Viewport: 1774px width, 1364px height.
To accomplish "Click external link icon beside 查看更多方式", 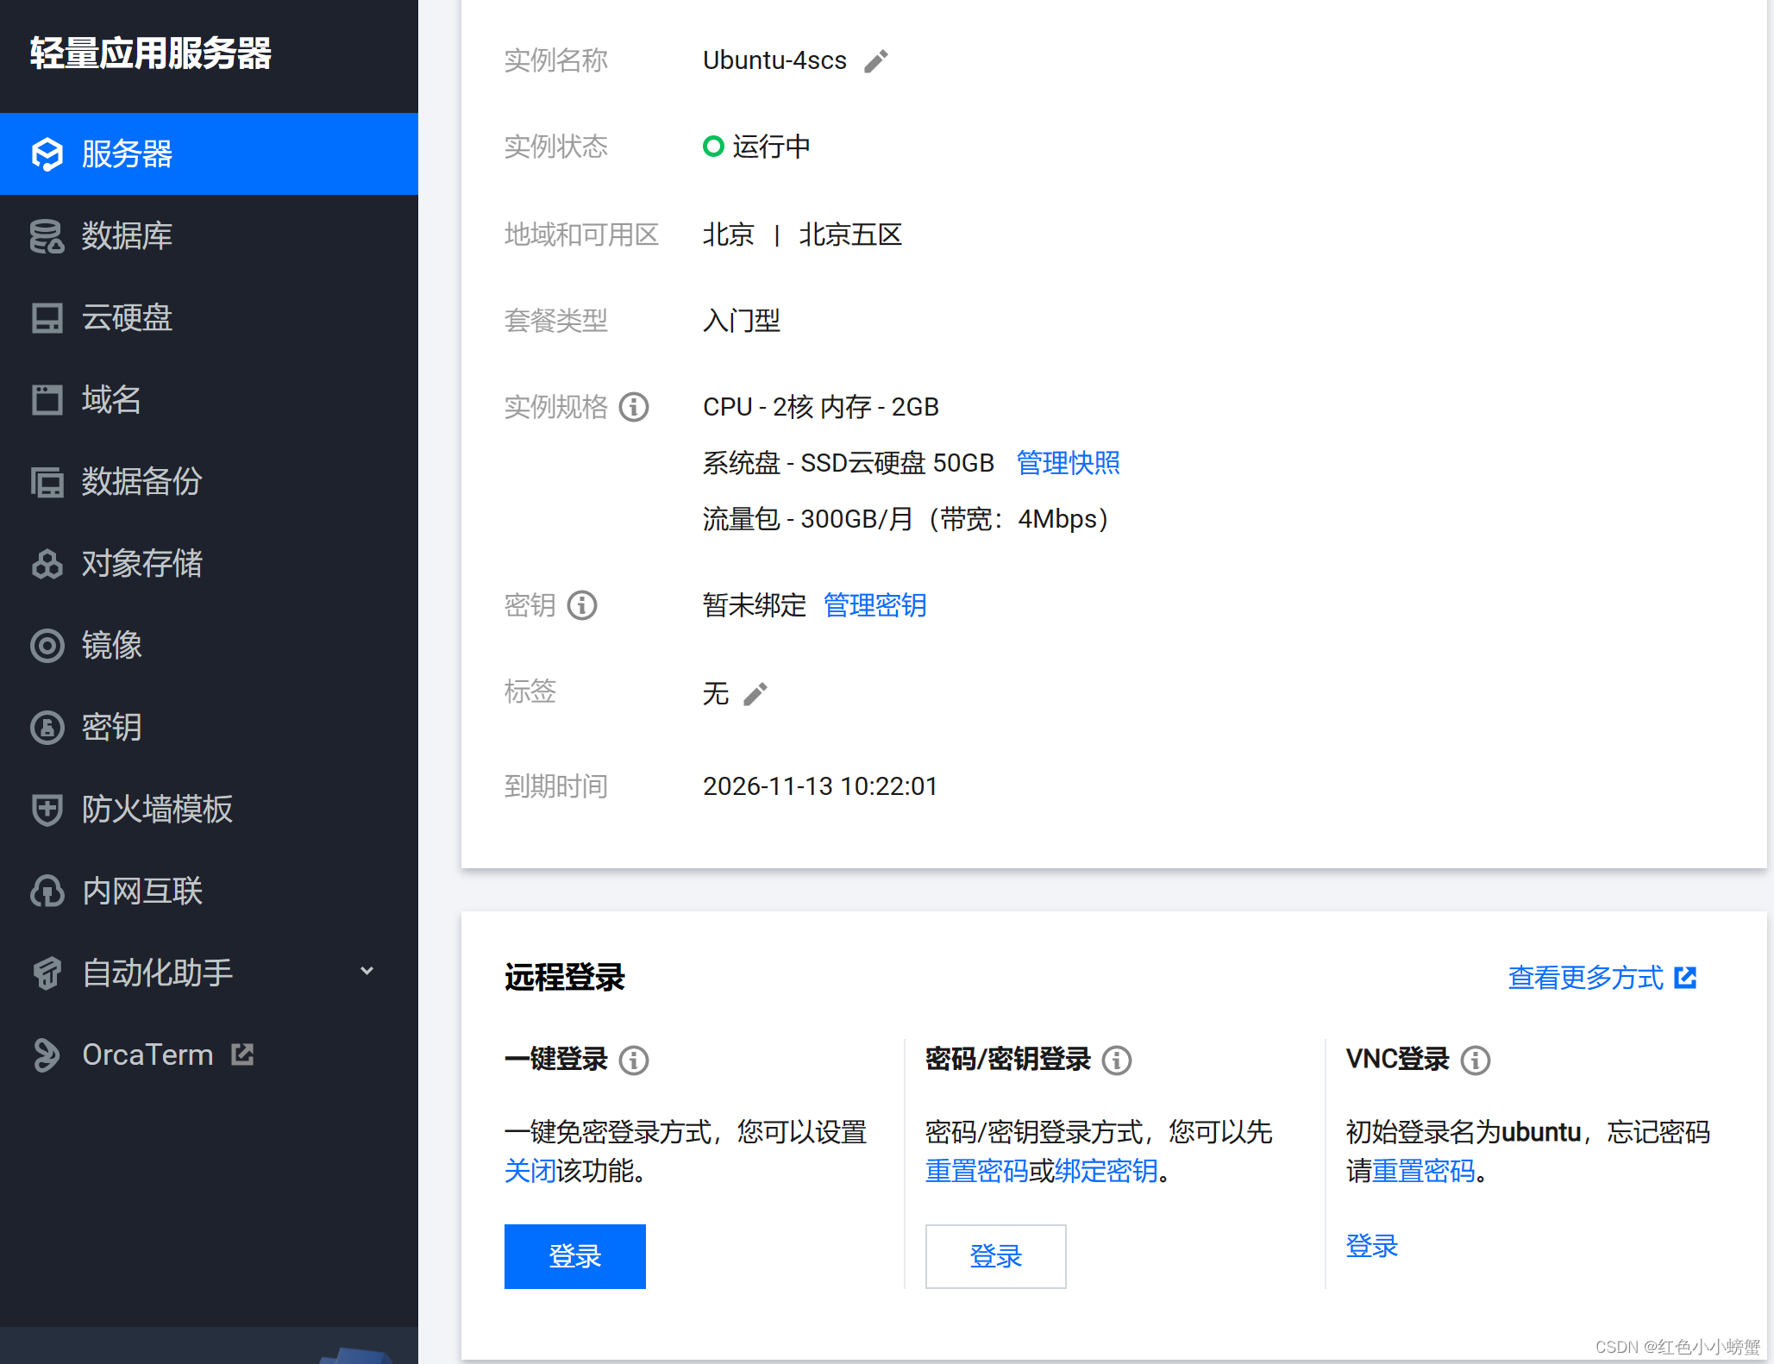I will [x=1685, y=978].
